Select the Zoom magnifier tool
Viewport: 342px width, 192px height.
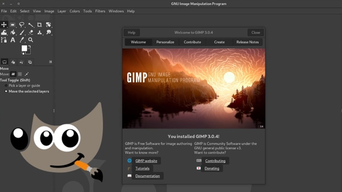[31, 40]
